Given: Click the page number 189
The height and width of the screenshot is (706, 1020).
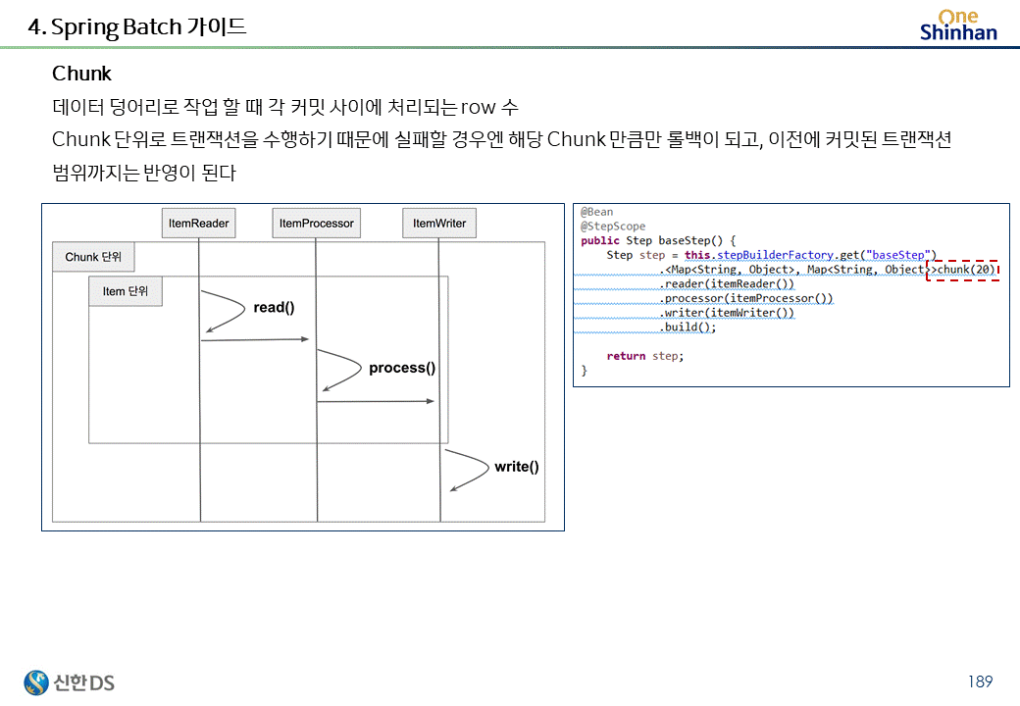Looking at the screenshot, I should pyautogui.click(x=980, y=681).
